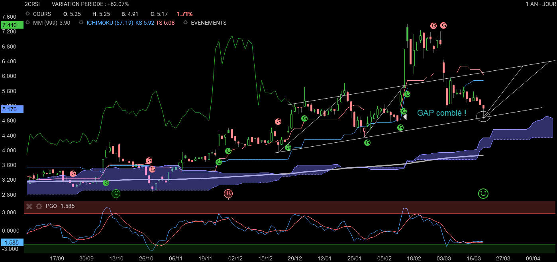Click the H: 5.25 high value

click(101, 14)
